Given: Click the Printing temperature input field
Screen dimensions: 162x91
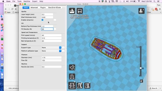Looking at the screenshot, I should (51, 38).
